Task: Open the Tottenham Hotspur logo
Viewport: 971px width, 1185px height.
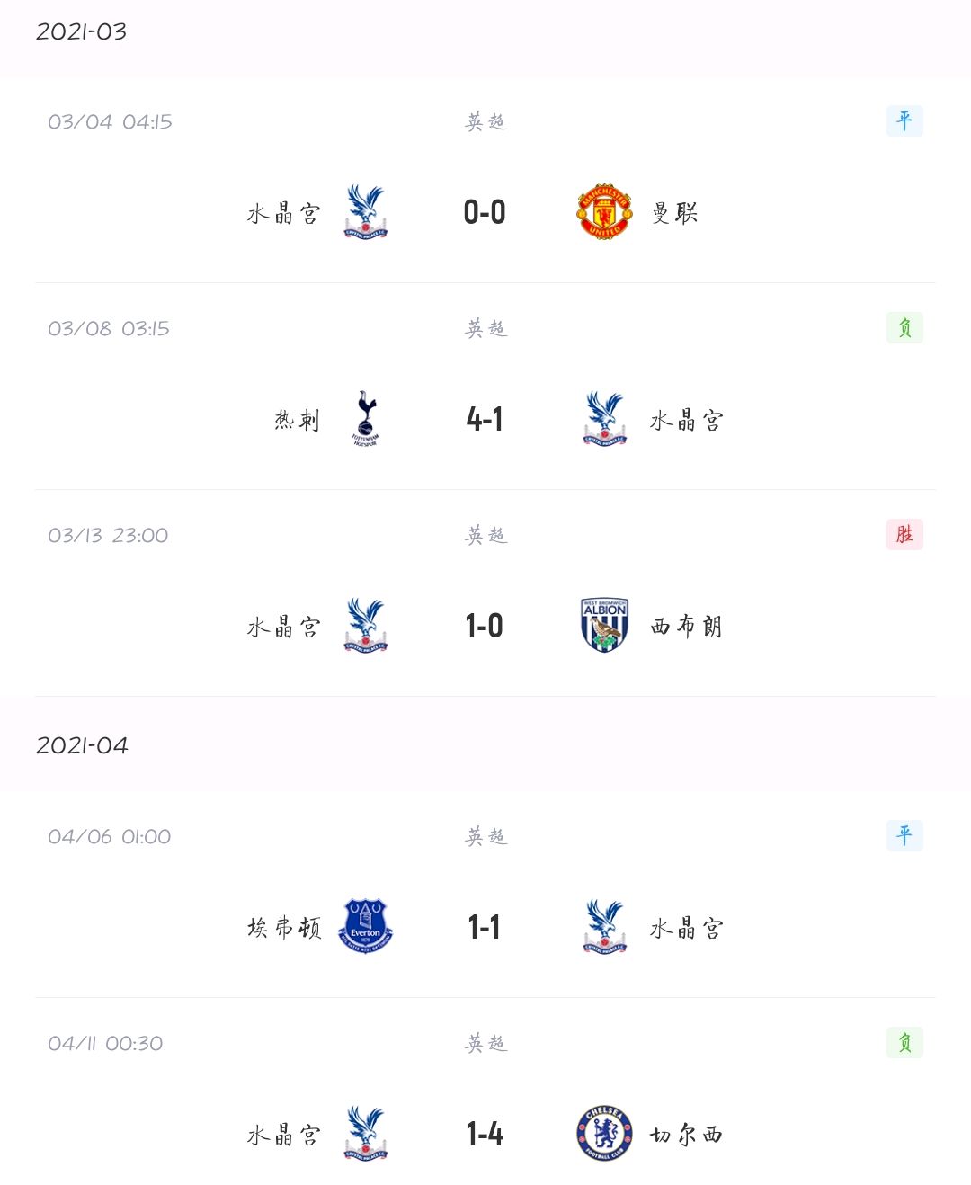Action: (x=365, y=419)
